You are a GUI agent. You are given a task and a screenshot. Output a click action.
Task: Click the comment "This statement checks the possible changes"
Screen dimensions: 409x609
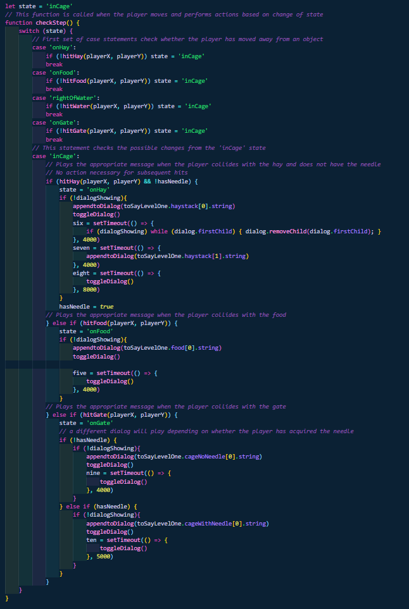click(x=149, y=147)
